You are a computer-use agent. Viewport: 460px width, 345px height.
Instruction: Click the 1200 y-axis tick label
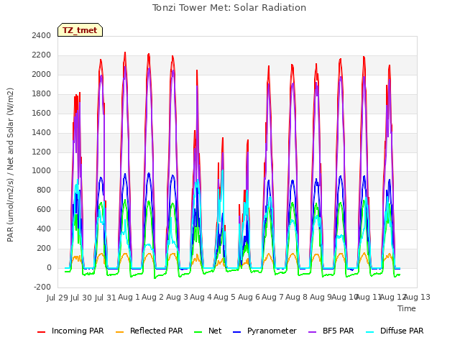[x=42, y=152]
